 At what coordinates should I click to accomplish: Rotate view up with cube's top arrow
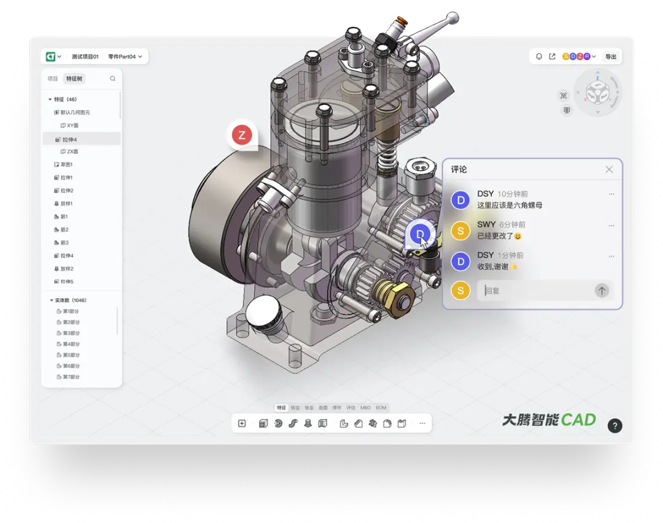597,72
